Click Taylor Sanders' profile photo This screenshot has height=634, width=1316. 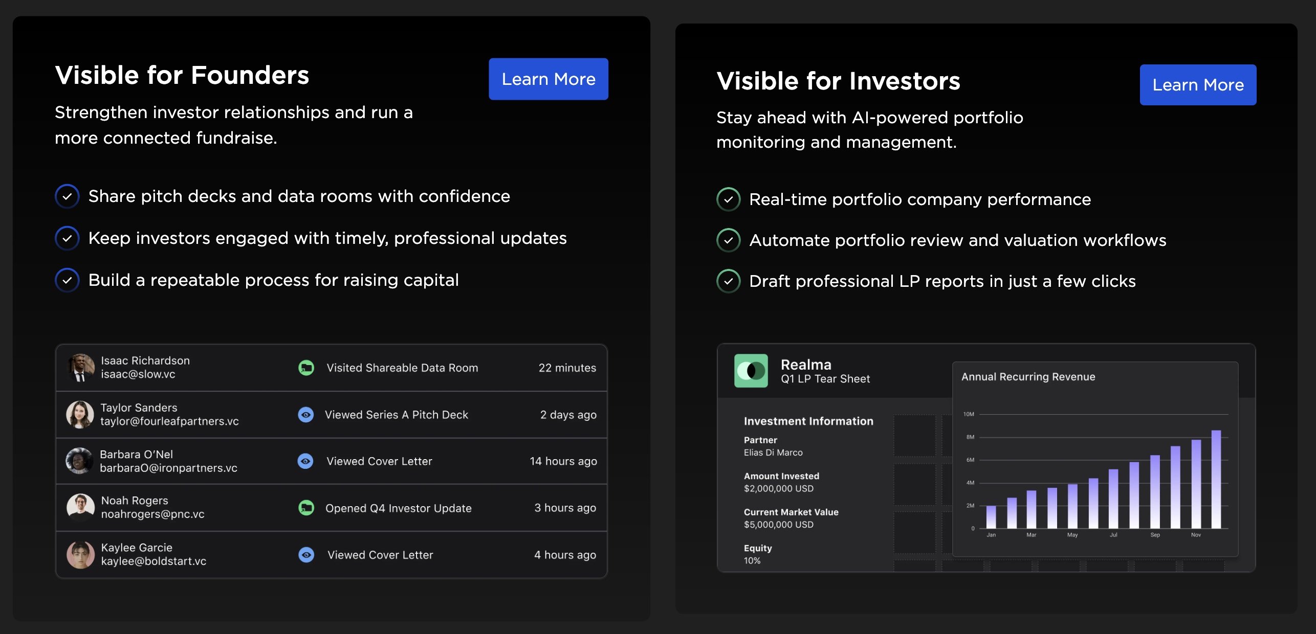pos(80,414)
